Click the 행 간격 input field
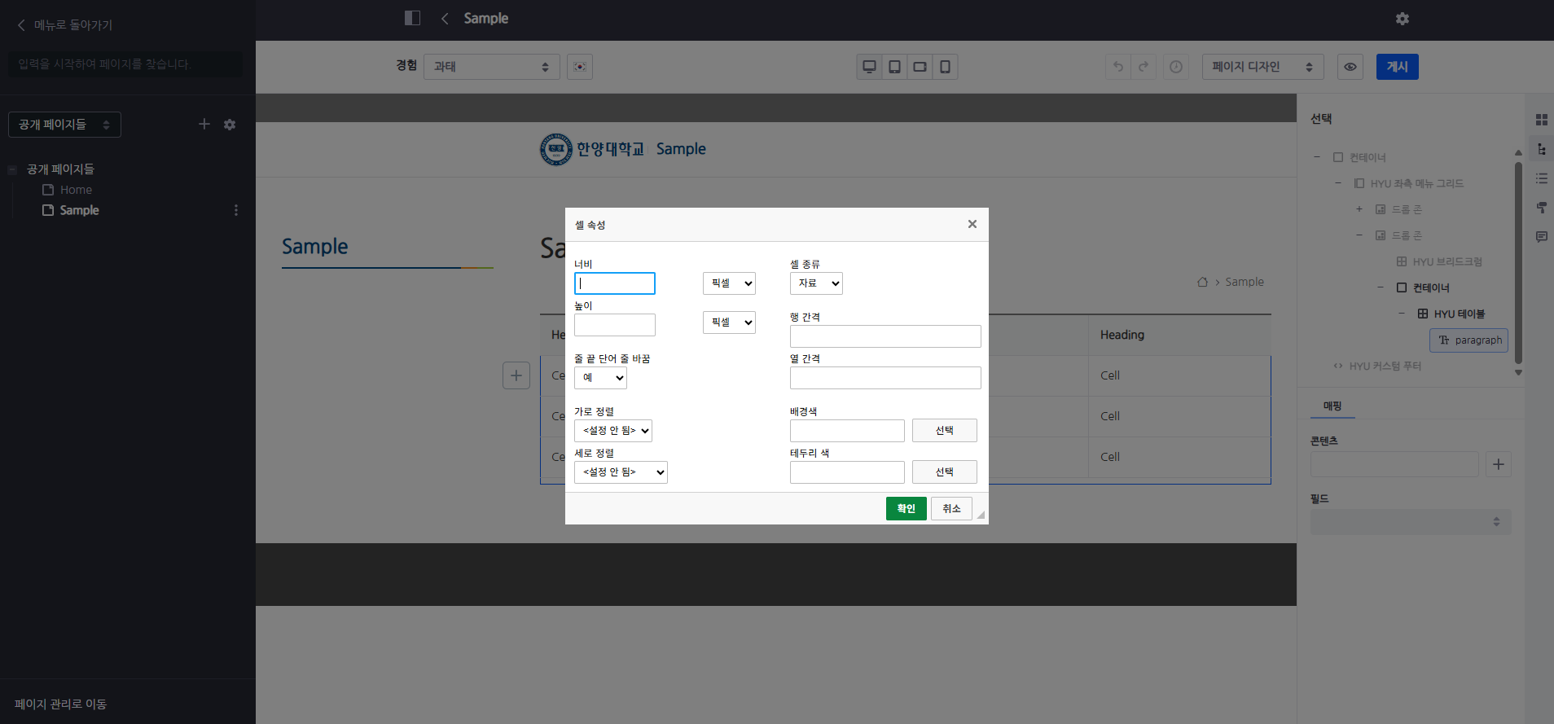The height and width of the screenshot is (724, 1554). pos(885,336)
